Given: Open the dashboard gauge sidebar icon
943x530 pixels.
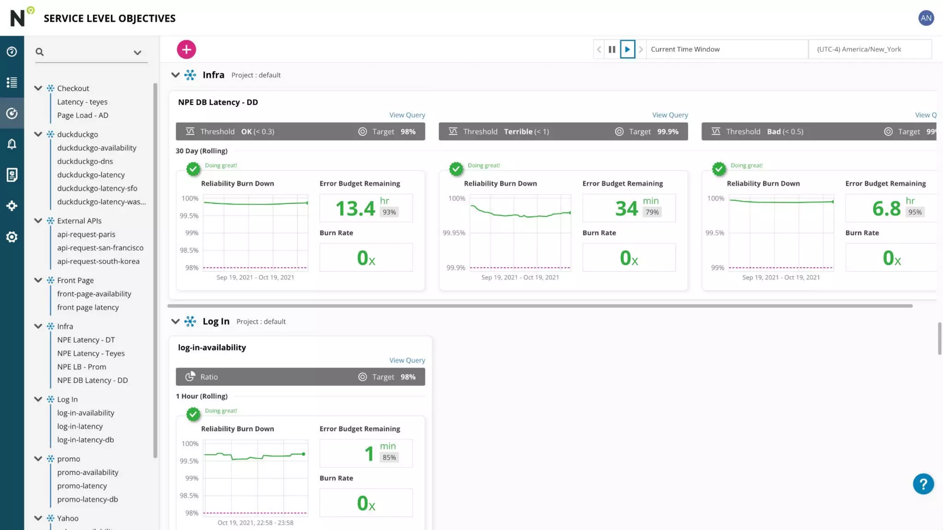Looking at the screenshot, I should (x=12, y=52).
